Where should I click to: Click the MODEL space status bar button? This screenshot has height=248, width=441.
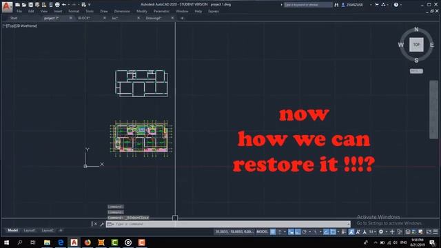tap(262, 231)
